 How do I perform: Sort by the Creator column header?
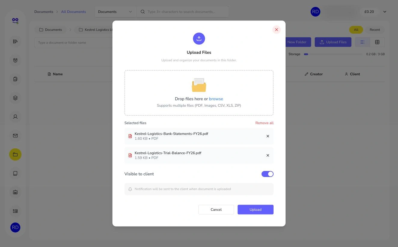pos(314,74)
